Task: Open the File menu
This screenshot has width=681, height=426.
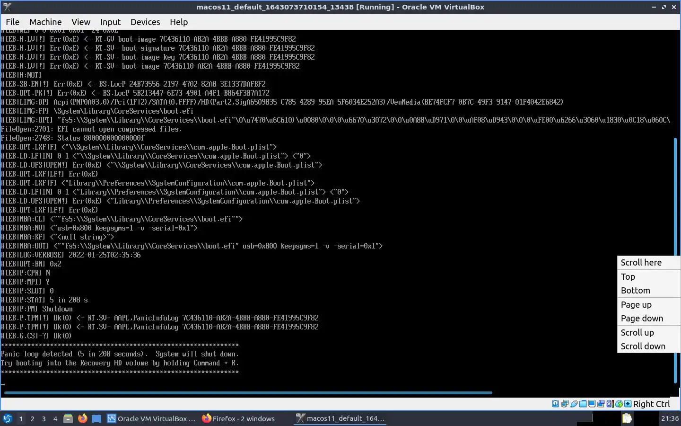Action: pyautogui.click(x=12, y=22)
